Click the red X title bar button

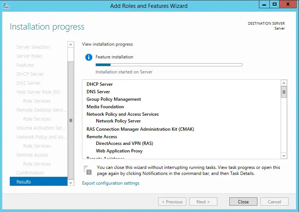(x=288, y=4)
